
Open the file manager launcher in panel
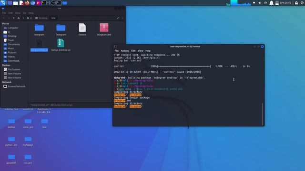coord(16,3)
